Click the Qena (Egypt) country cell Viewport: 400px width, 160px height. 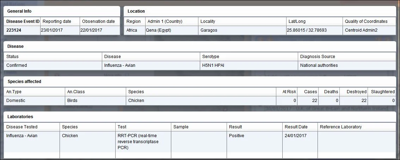coord(171,30)
